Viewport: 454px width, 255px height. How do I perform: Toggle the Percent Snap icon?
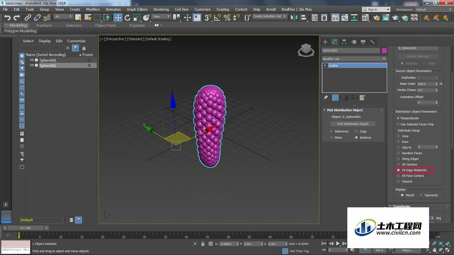227,18
